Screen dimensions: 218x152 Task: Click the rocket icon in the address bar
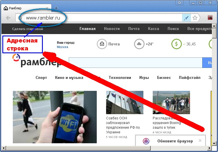pos(186,18)
